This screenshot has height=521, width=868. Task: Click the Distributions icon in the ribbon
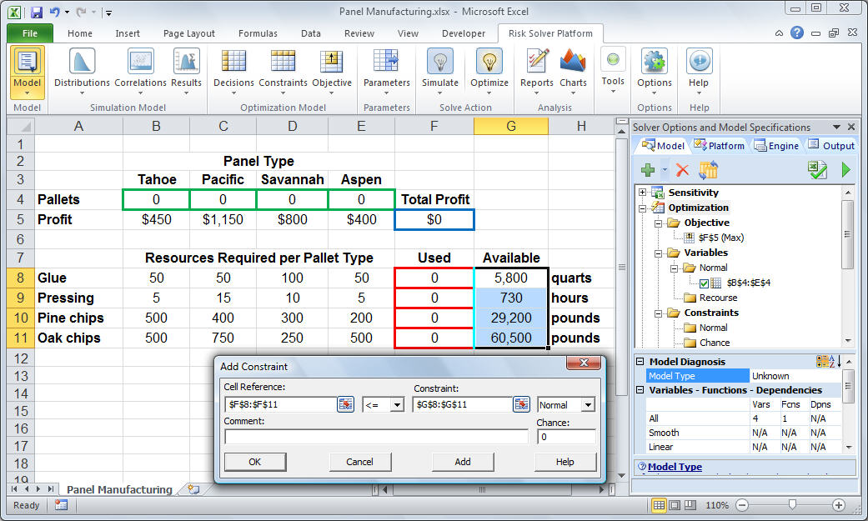point(82,63)
